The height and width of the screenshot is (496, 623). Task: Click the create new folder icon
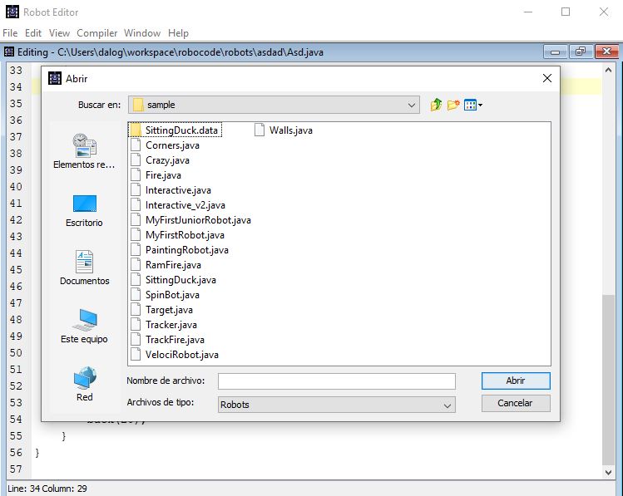coord(453,105)
